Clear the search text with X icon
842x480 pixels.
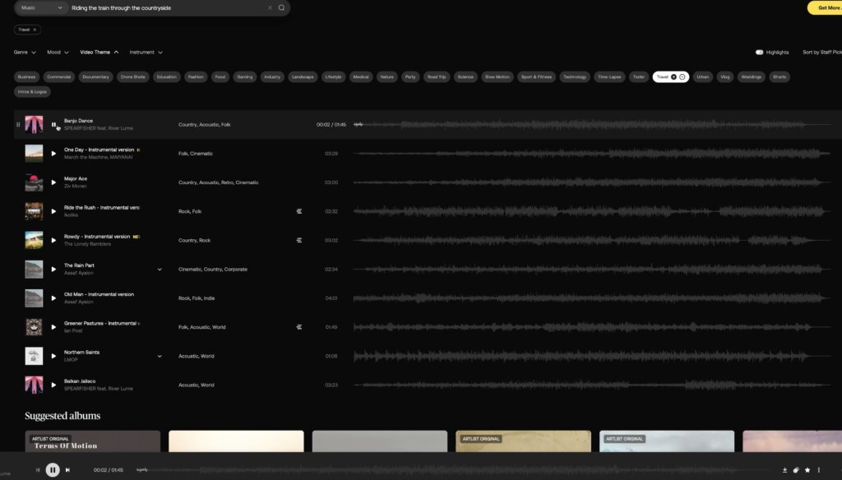click(270, 7)
